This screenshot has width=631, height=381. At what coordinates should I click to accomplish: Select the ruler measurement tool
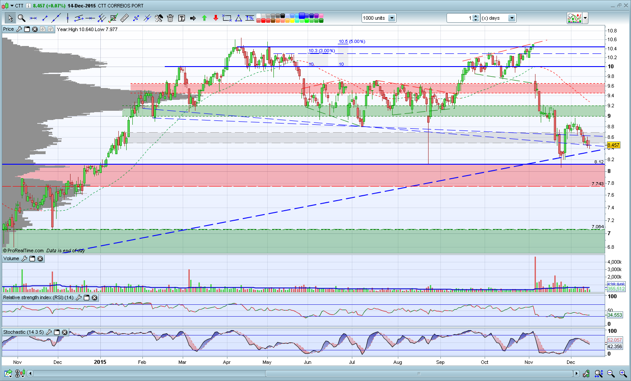point(124,18)
